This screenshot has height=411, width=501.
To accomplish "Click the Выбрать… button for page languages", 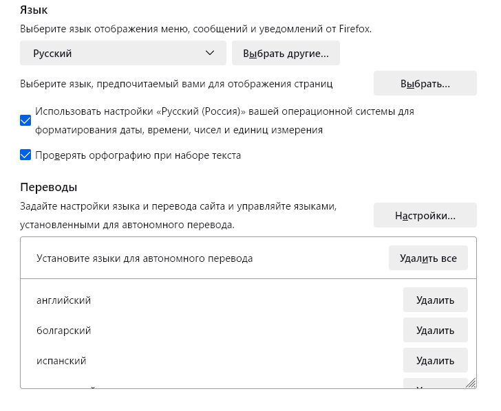I will [425, 83].
